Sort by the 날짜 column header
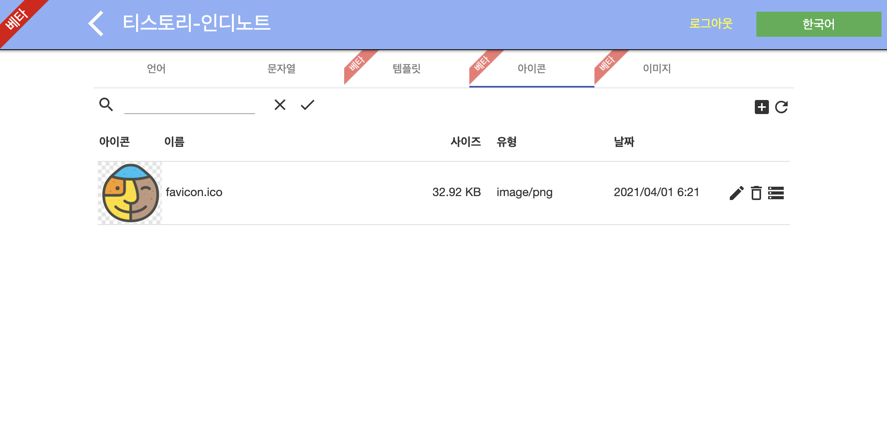 pos(624,142)
